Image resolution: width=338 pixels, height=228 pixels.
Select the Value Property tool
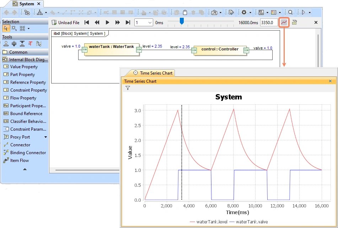pyautogui.click(x=24, y=67)
